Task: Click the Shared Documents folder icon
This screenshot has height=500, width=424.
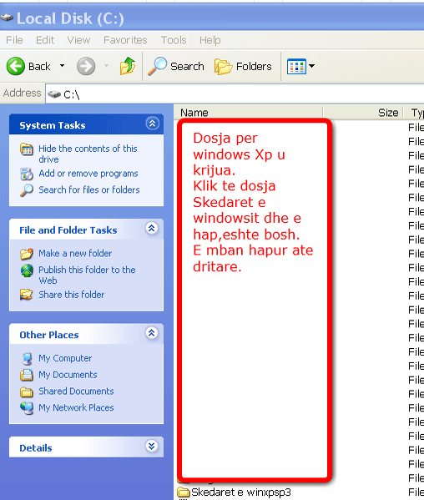Action: 27,391
